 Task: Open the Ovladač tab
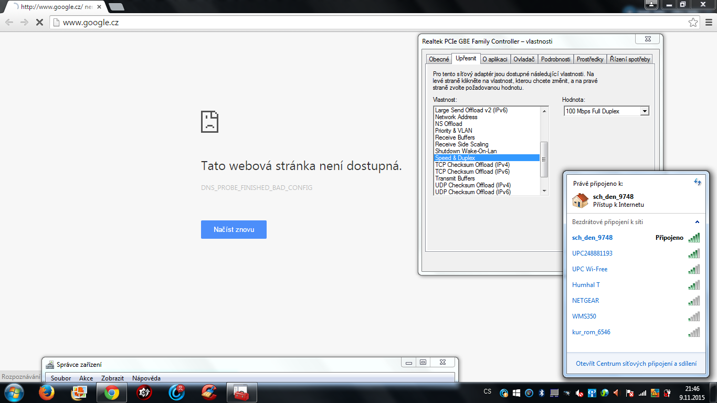pyautogui.click(x=524, y=59)
